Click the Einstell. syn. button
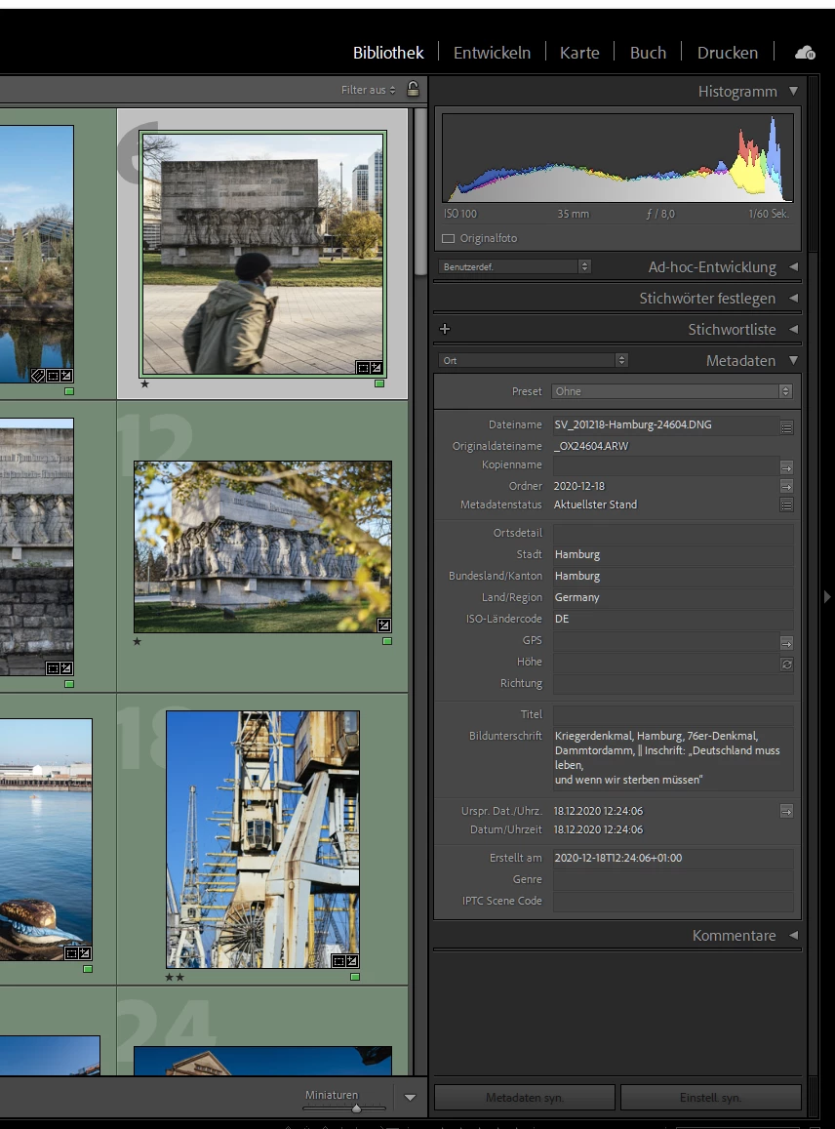Image resolution: width=835 pixels, height=1129 pixels. tap(710, 1098)
